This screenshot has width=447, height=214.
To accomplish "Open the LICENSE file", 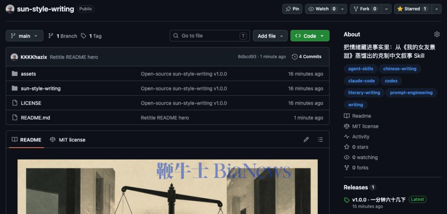I will click(31, 103).
